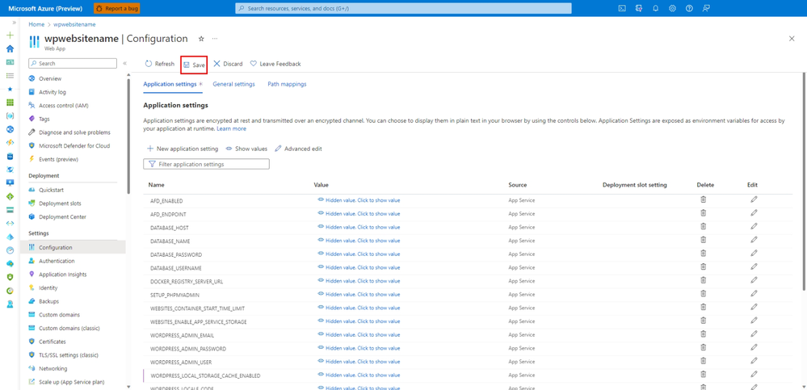Screen dimensions: 807x390
Task: Edit the DOCKER_REGISTRY_SERVER_URL setting
Action: pyautogui.click(x=754, y=280)
